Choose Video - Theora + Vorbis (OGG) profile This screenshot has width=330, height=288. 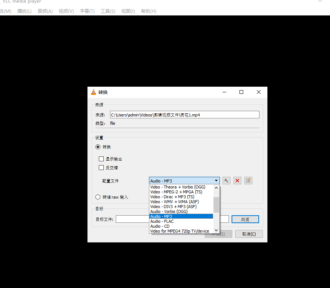coord(181,187)
